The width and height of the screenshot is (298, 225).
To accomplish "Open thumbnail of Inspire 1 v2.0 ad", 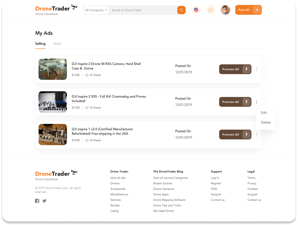I will click(x=53, y=135).
